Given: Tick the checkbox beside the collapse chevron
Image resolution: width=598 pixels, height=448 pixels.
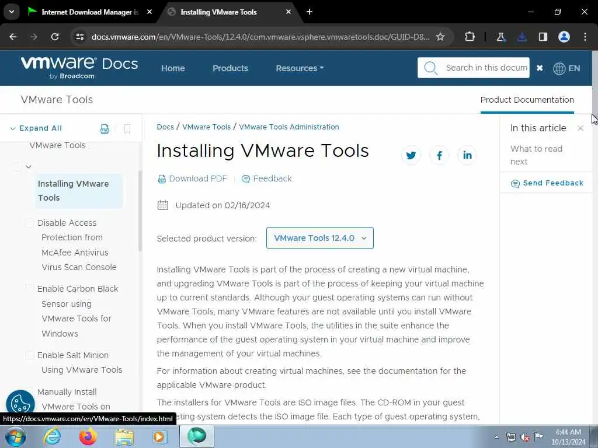Looking at the screenshot, I should 17,166.
